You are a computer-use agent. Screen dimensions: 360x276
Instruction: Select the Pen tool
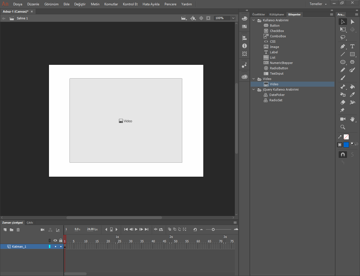tap(343, 46)
